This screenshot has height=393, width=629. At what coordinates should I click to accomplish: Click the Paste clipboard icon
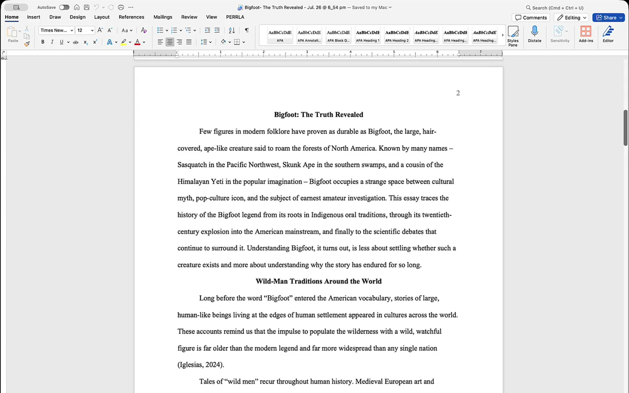tap(12, 32)
